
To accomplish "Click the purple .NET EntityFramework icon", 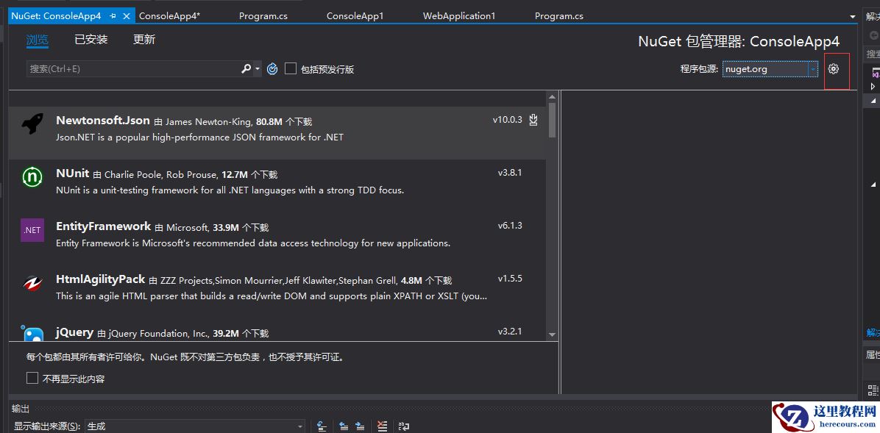I will 32,230.
